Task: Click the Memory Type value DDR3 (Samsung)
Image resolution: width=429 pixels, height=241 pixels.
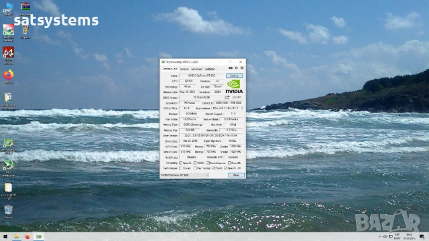Action: click(x=193, y=125)
